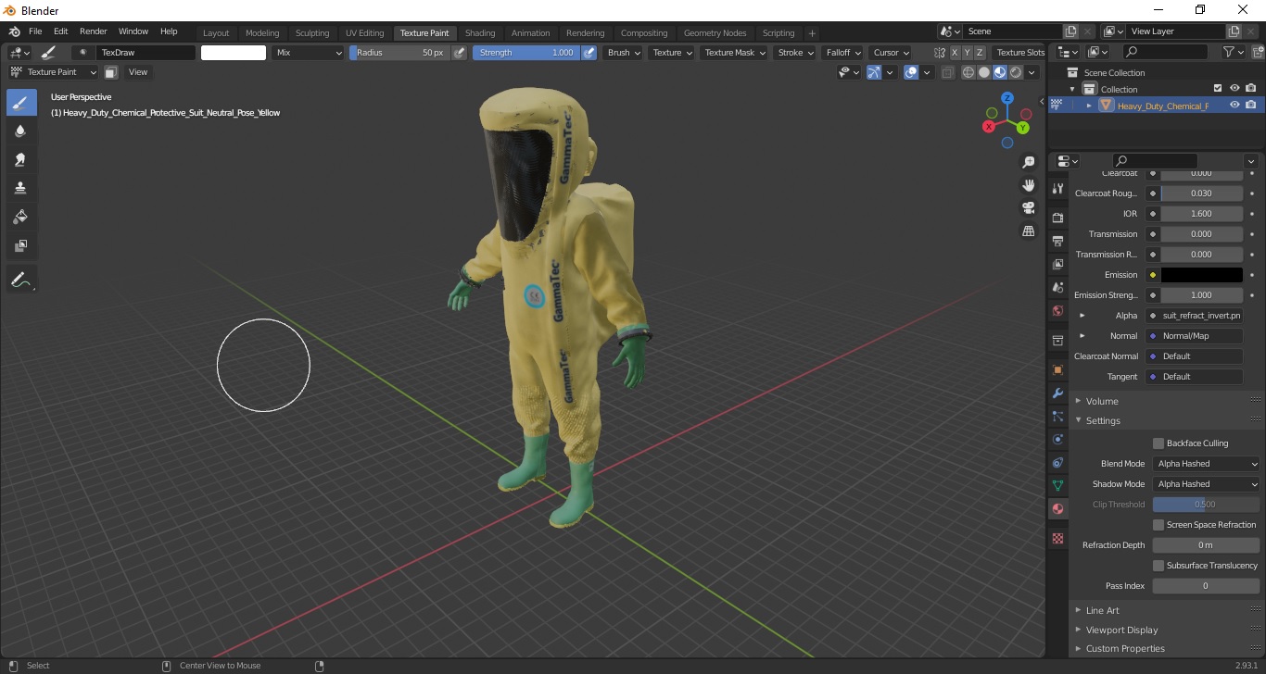Click the hand pan view icon
The image size is (1266, 674).
tap(1028, 185)
